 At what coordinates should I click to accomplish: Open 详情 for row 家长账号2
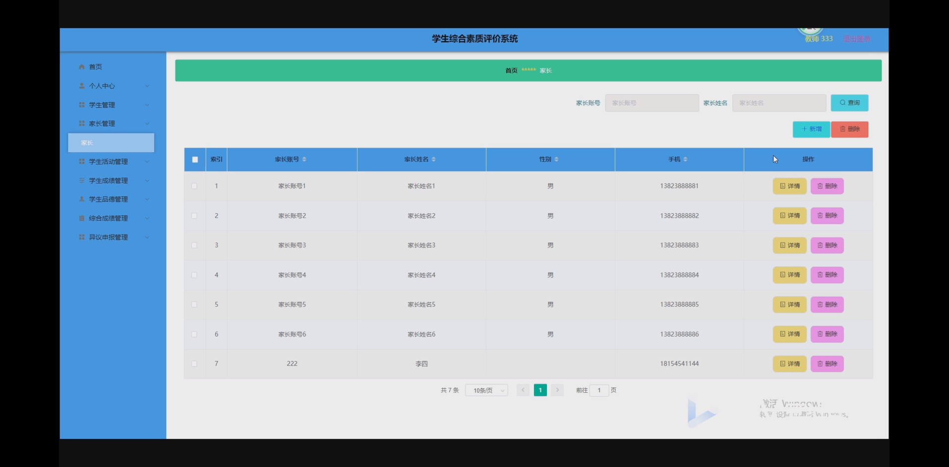(789, 216)
